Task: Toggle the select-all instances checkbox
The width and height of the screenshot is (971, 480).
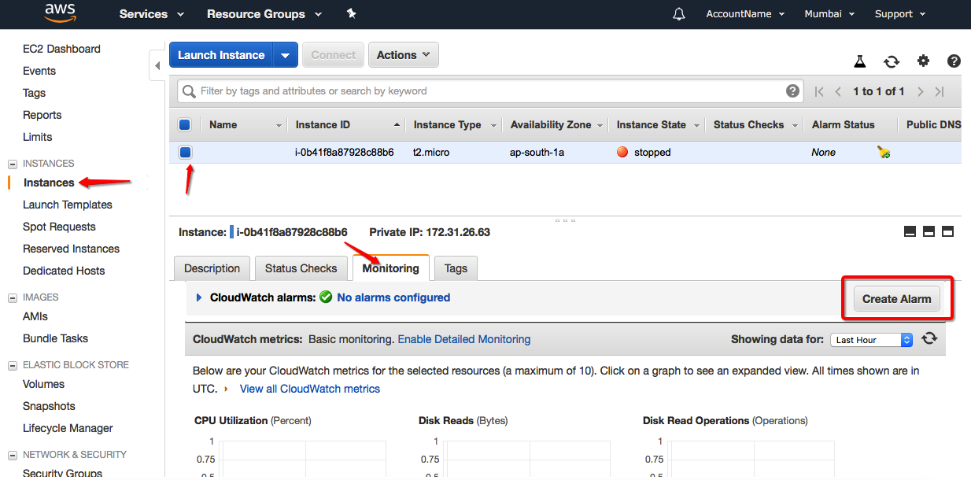Action: point(185,124)
